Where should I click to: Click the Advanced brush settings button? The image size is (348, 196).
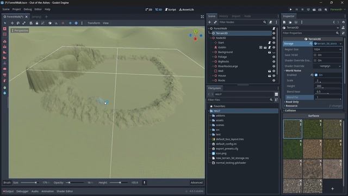click(196, 183)
